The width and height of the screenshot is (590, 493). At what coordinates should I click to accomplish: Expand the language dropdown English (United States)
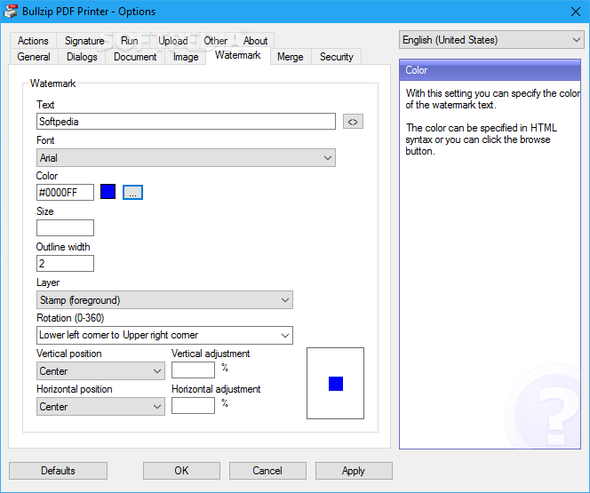tap(491, 40)
